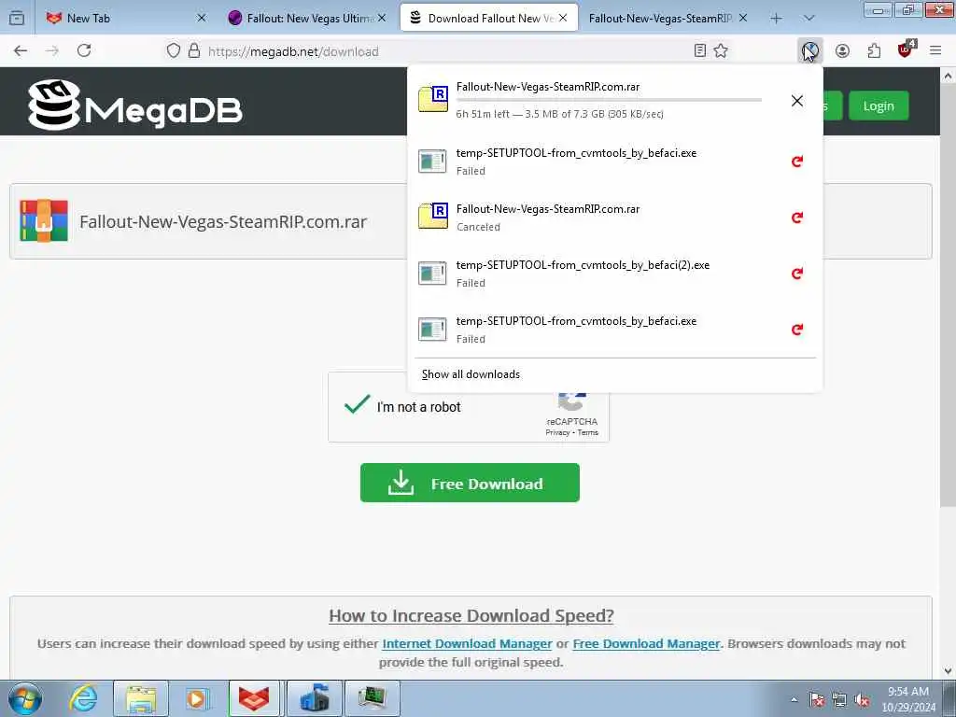Click the green Free Download button

pyautogui.click(x=470, y=483)
